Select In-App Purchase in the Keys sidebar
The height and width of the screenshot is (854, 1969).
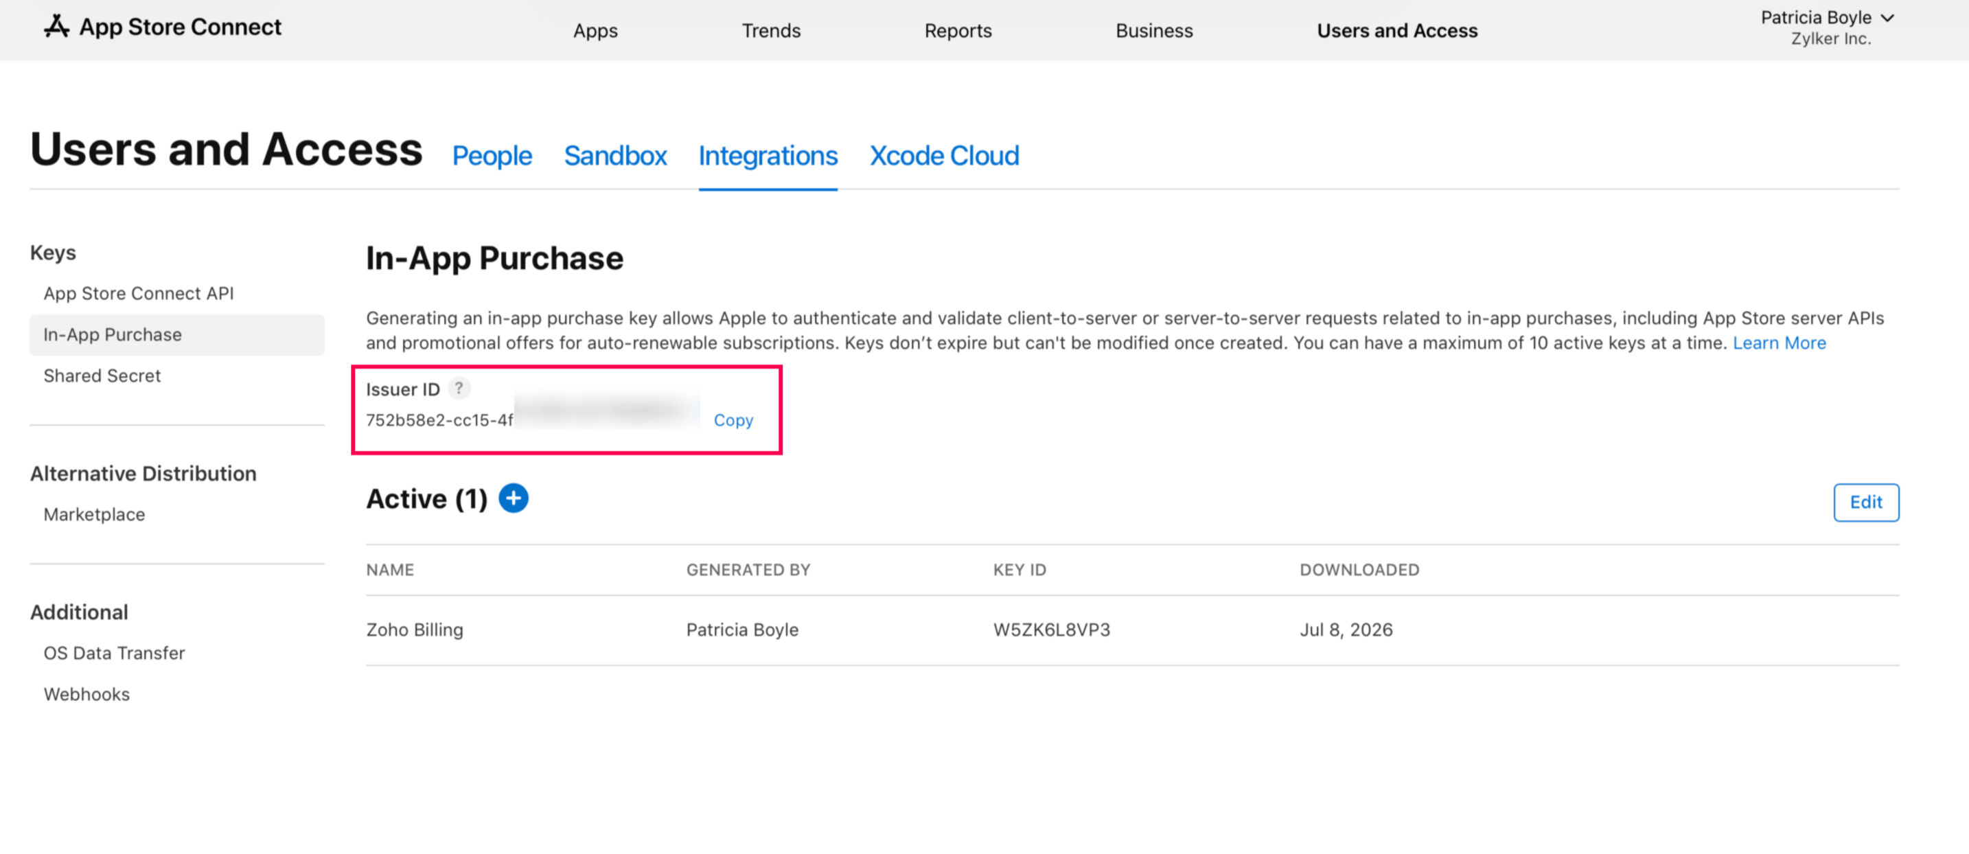(x=176, y=335)
